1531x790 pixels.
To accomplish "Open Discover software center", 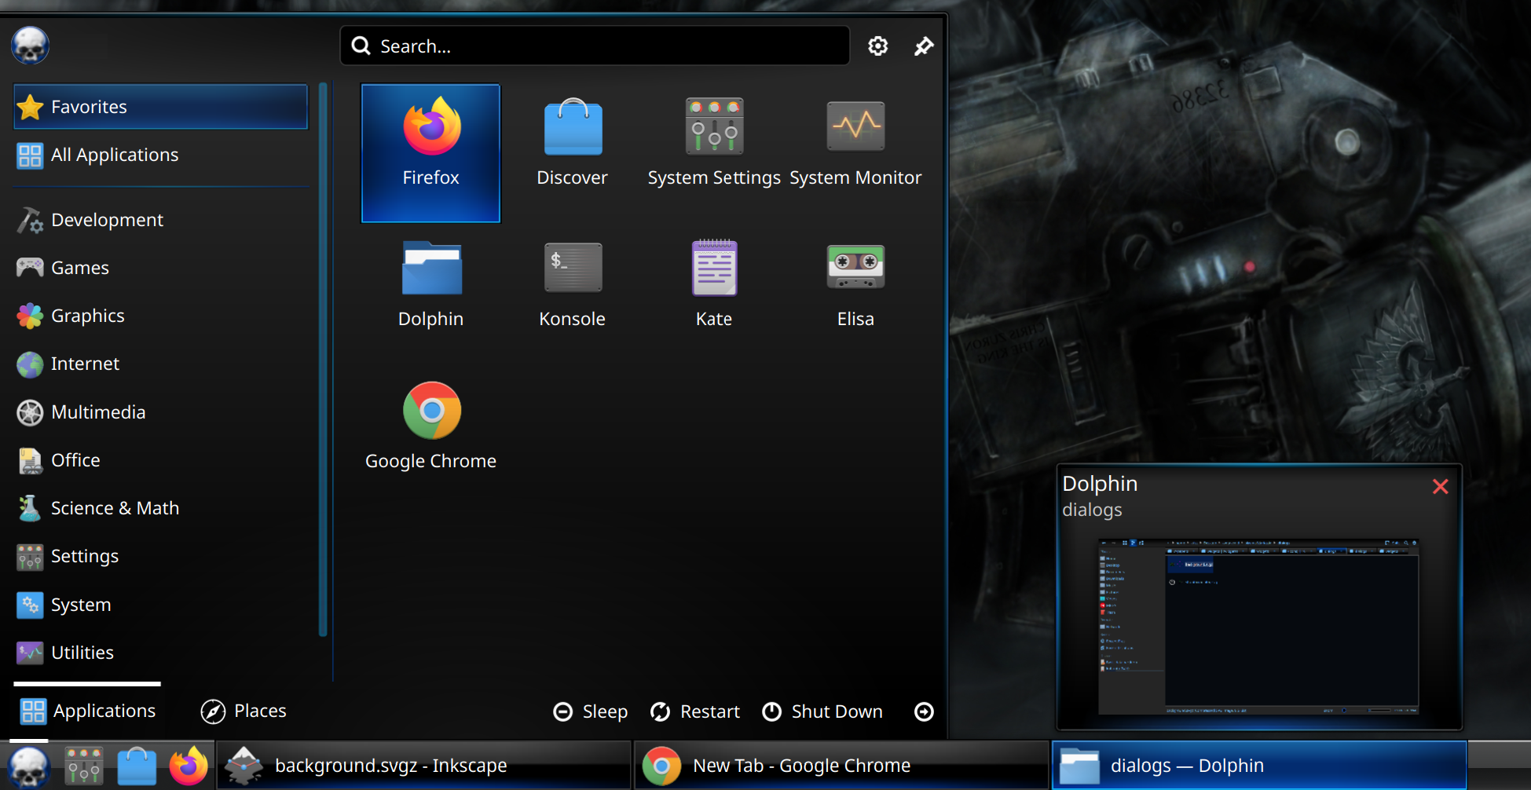I will pos(572,153).
